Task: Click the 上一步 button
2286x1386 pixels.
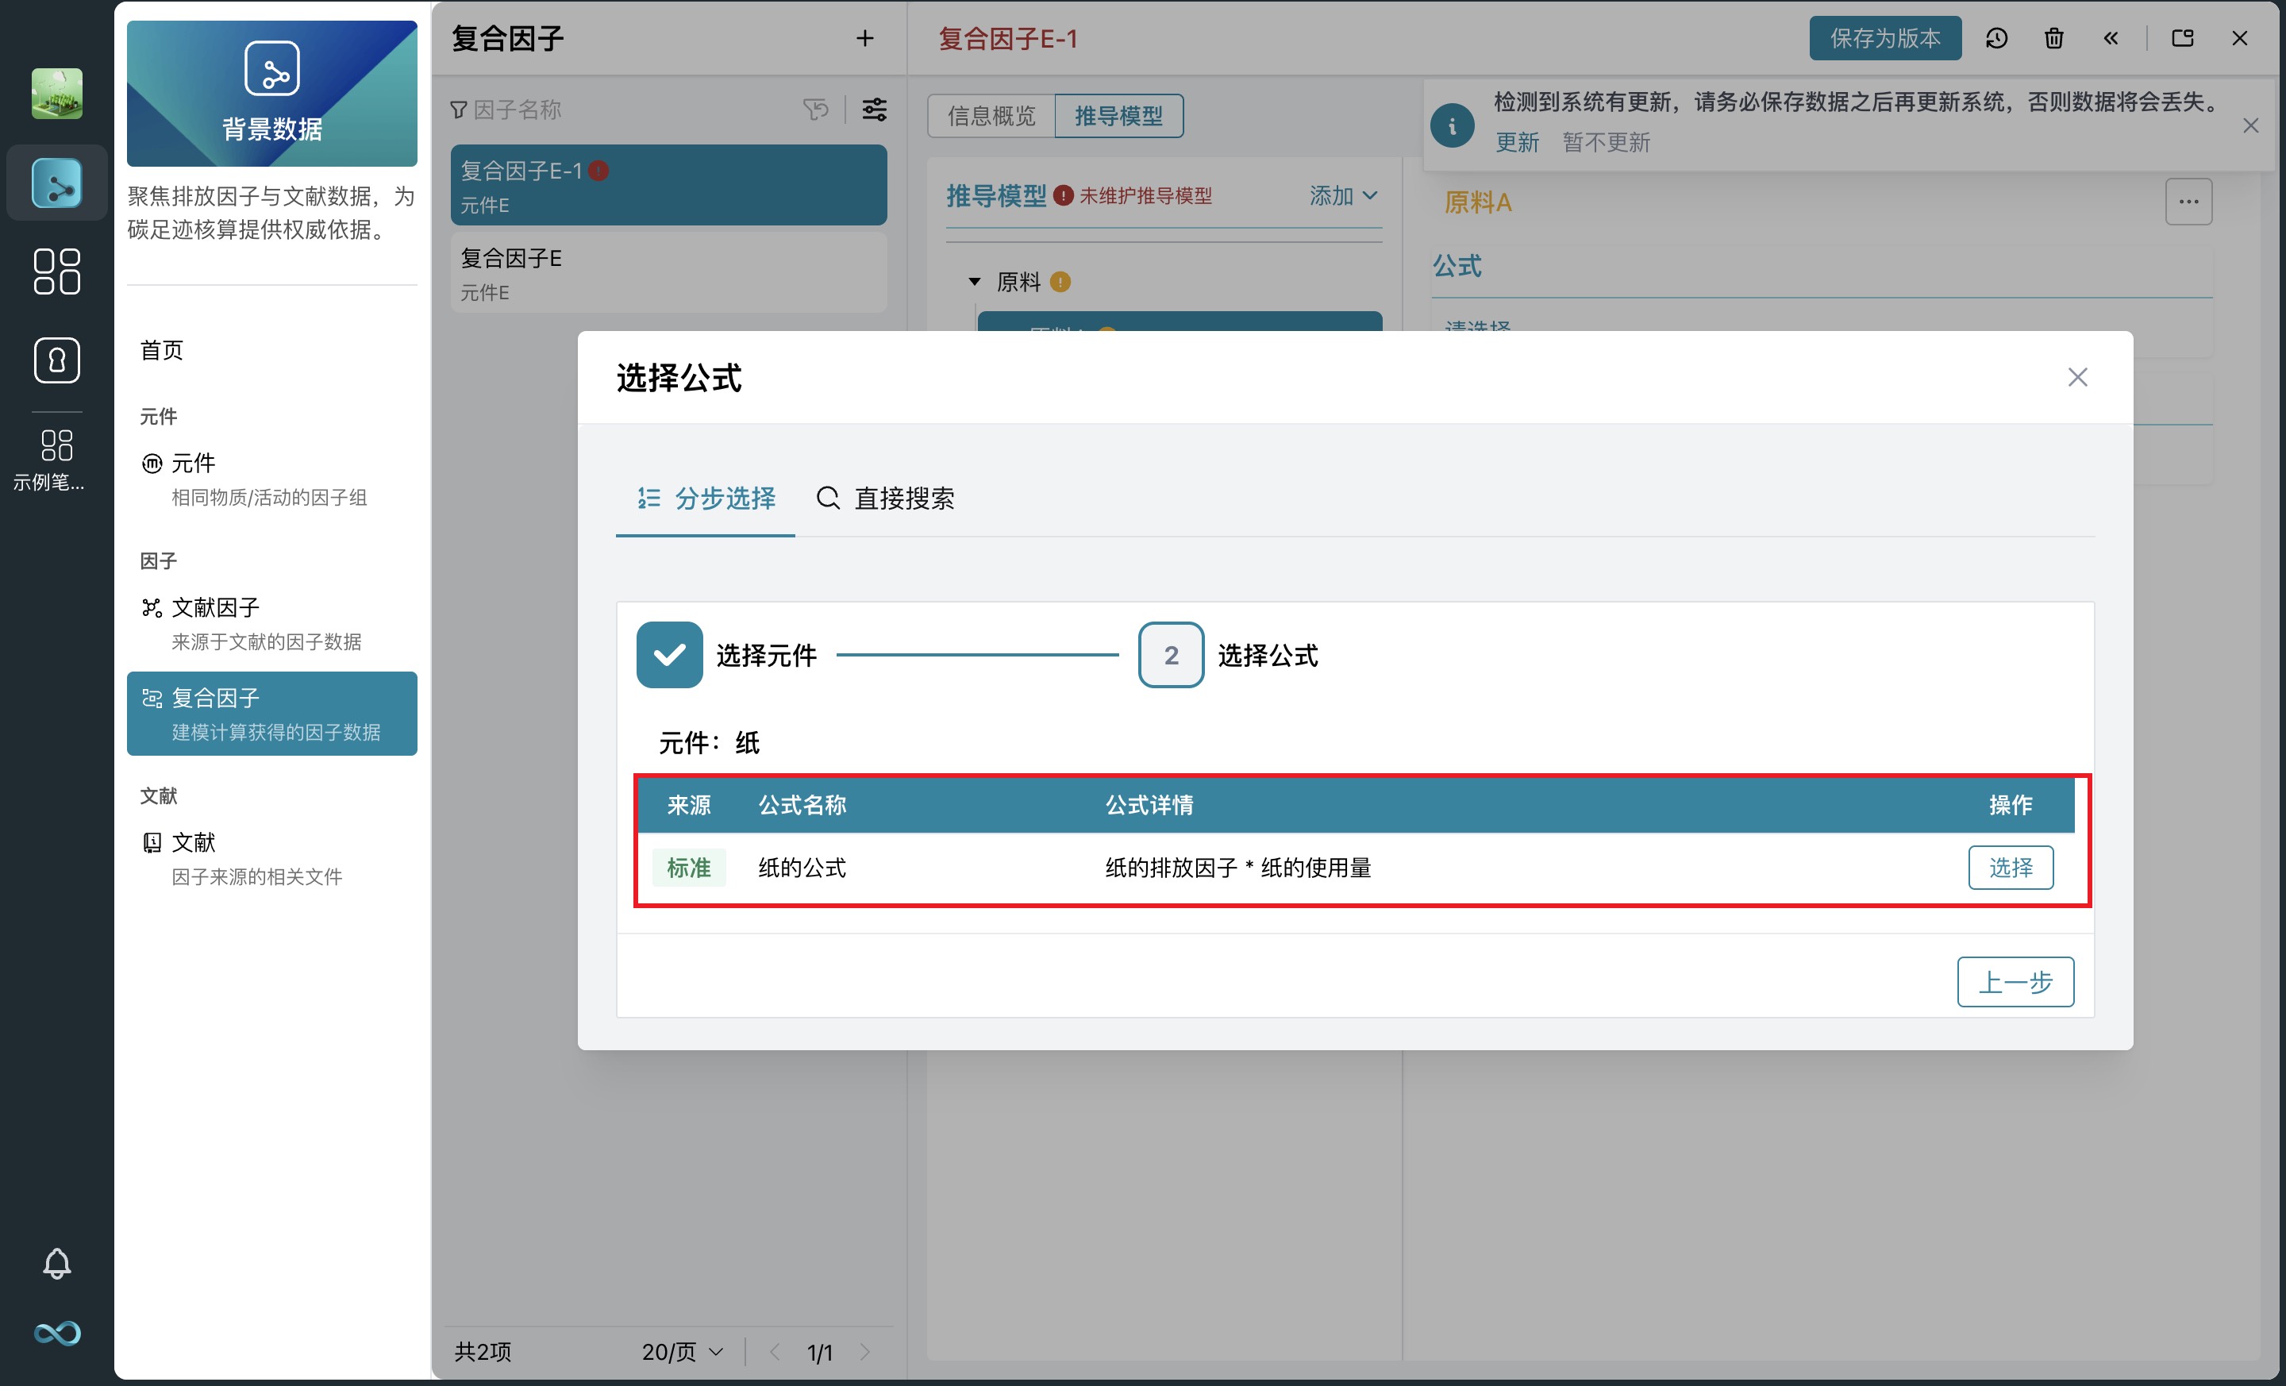Action: [x=2015, y=981]
